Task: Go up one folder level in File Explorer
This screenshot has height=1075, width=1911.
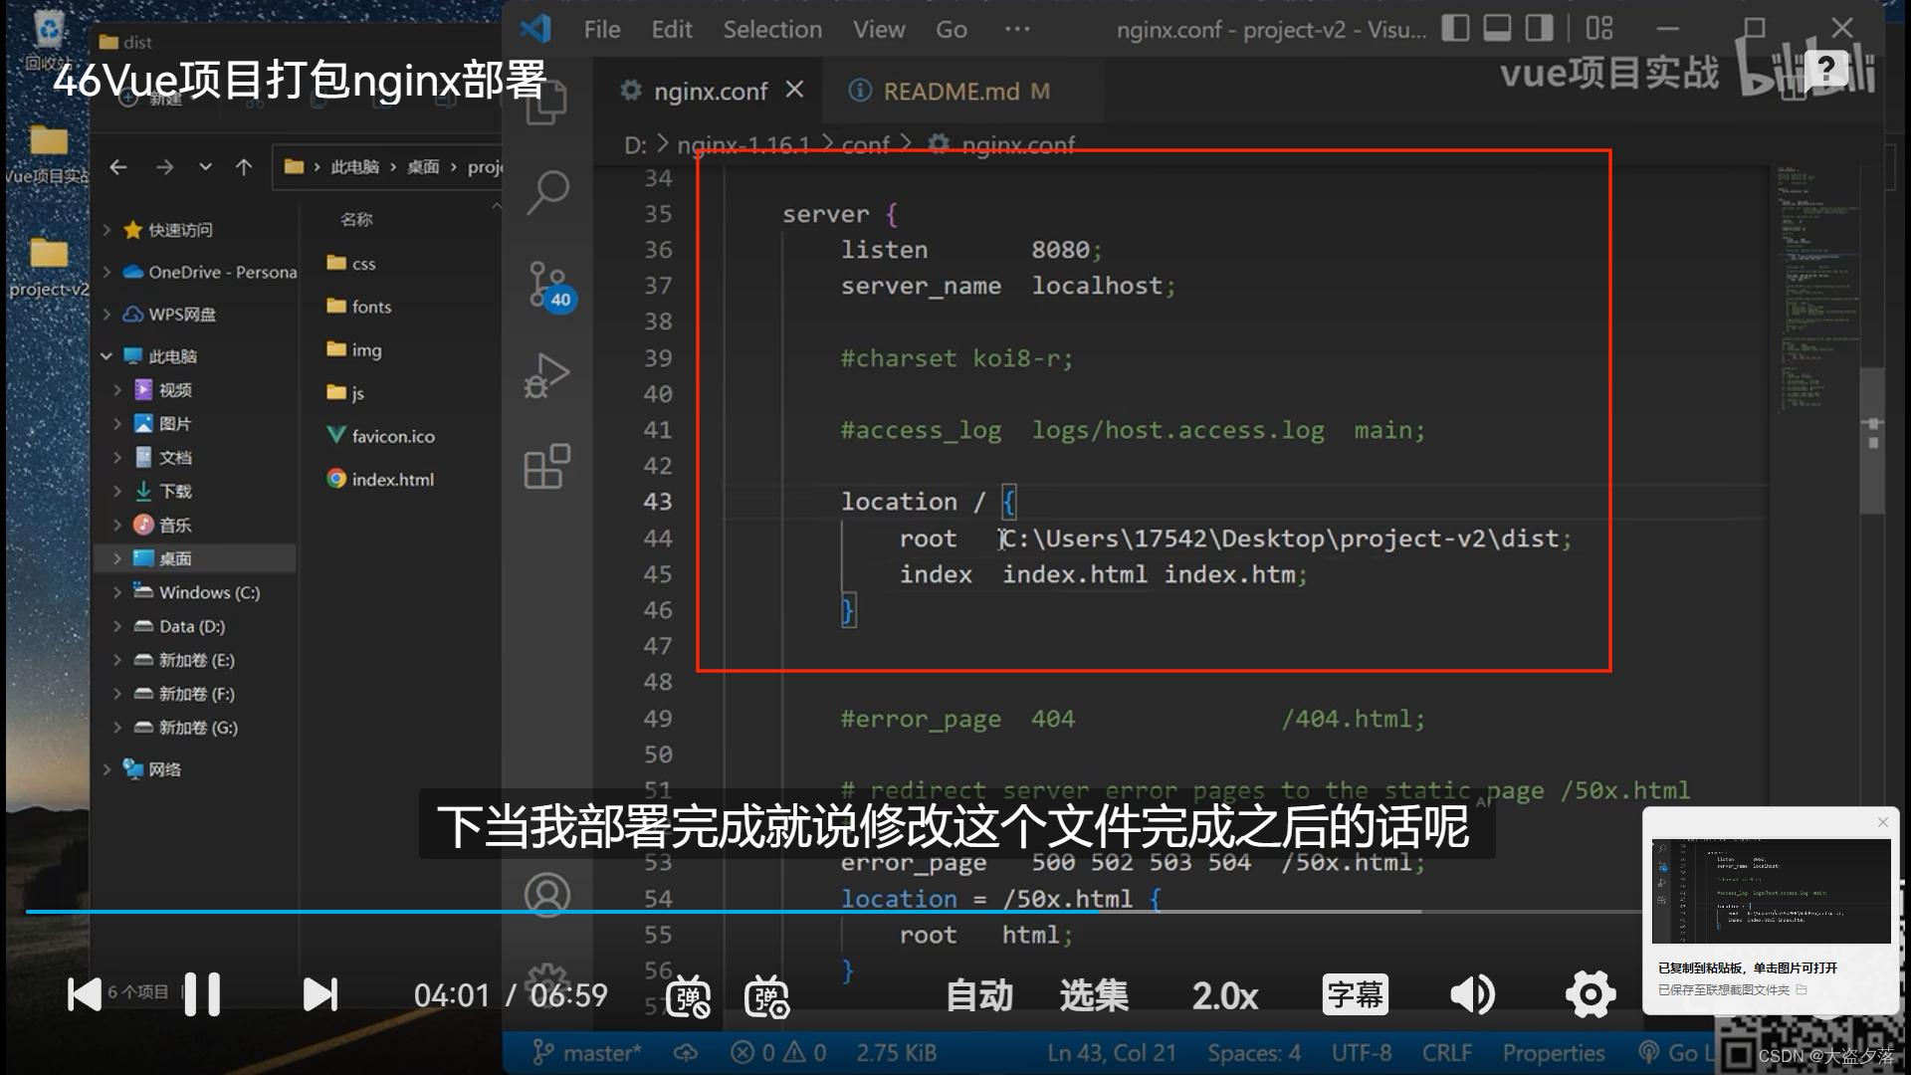Action: [244, 167]
